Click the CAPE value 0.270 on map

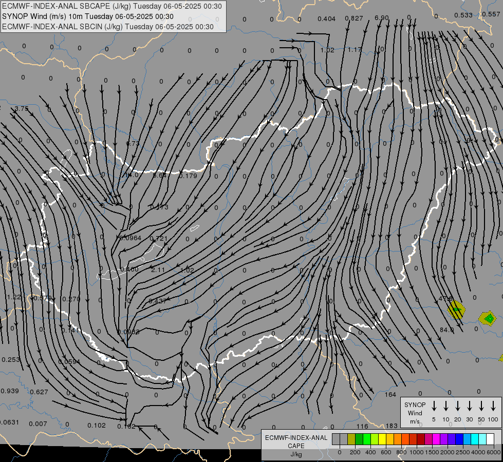pos(71,299)
